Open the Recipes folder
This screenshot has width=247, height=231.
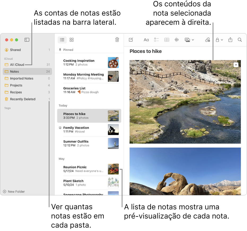(x=27, y=92)
